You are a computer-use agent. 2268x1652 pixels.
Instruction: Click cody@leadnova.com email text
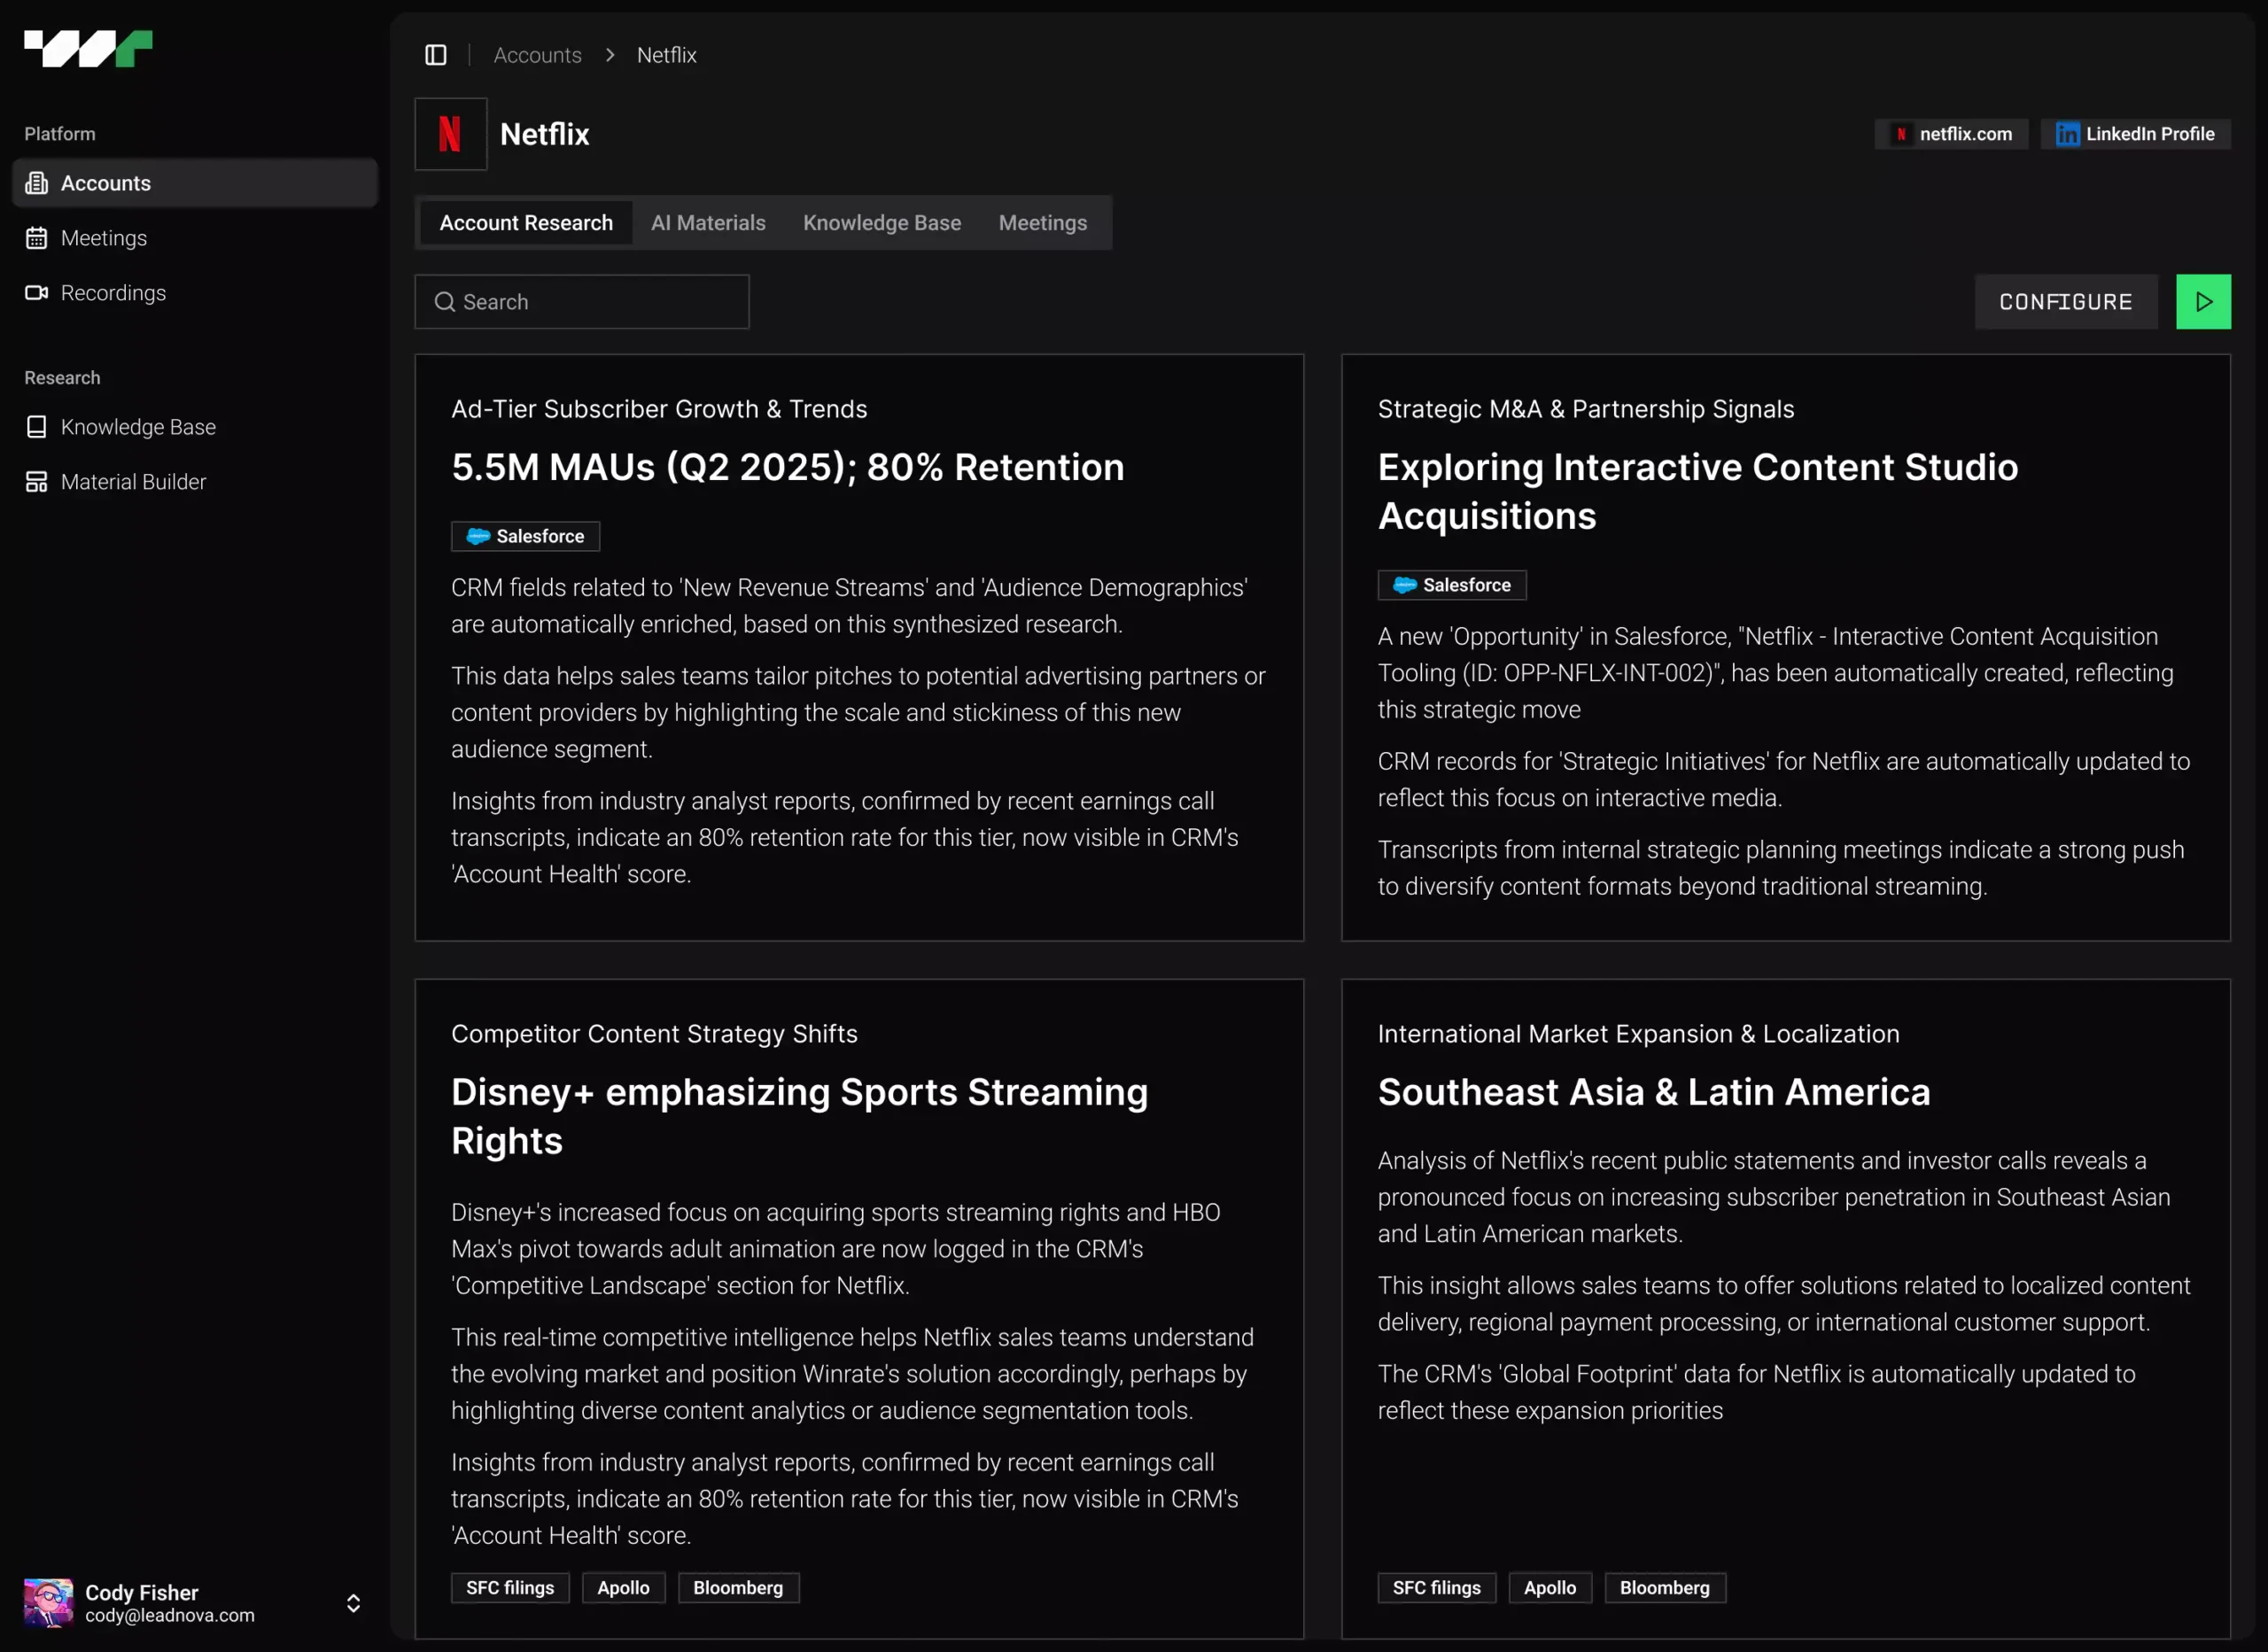point(170,1615)
